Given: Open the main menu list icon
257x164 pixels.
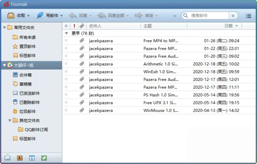Looking at the screenshot, I should click(248, 16).
